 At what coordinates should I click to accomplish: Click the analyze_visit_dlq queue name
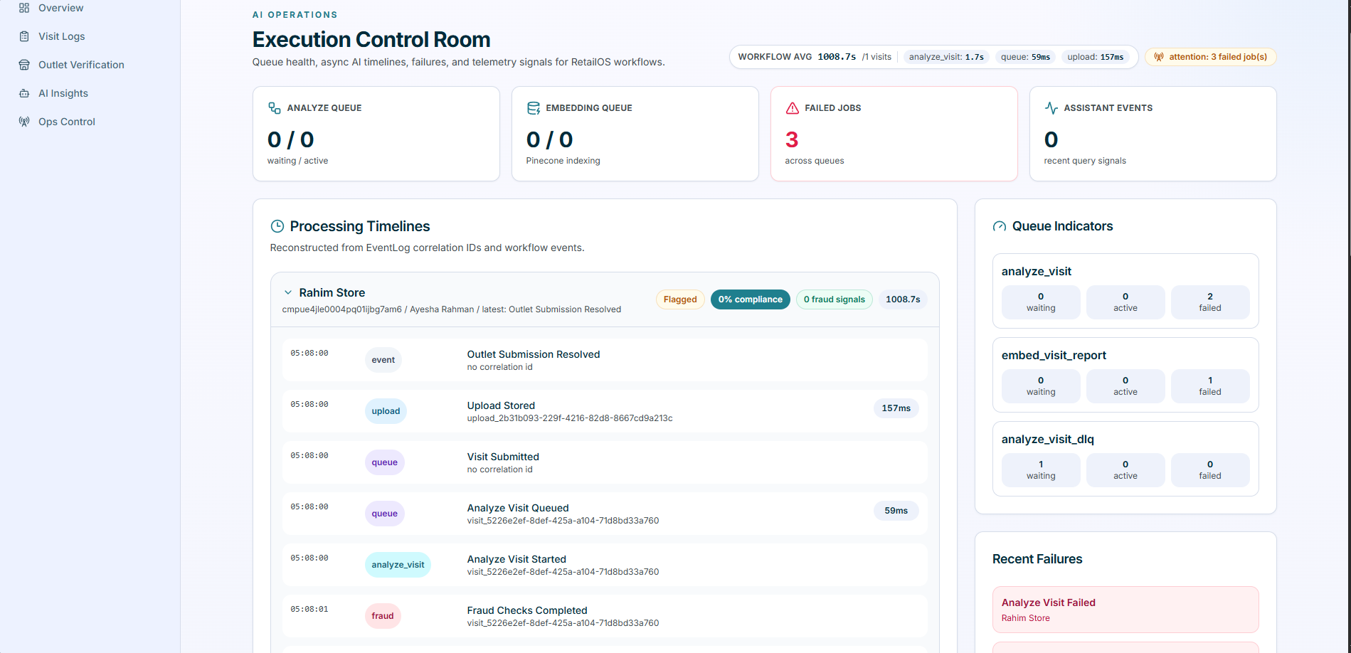coord(1048,439)
